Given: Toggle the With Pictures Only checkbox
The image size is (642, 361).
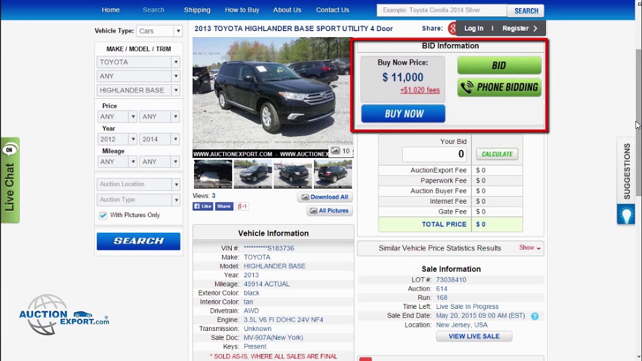Looking at the screenshot, I should (x=103, y=215).
